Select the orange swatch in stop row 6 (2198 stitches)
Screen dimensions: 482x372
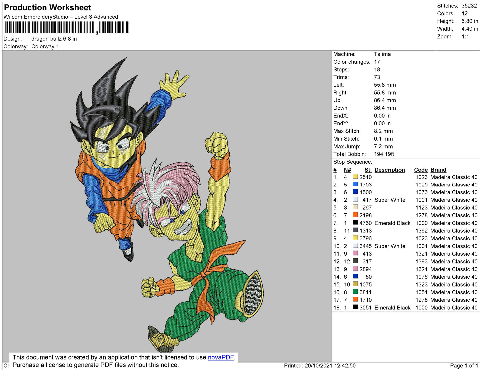[x=355, y=215]
